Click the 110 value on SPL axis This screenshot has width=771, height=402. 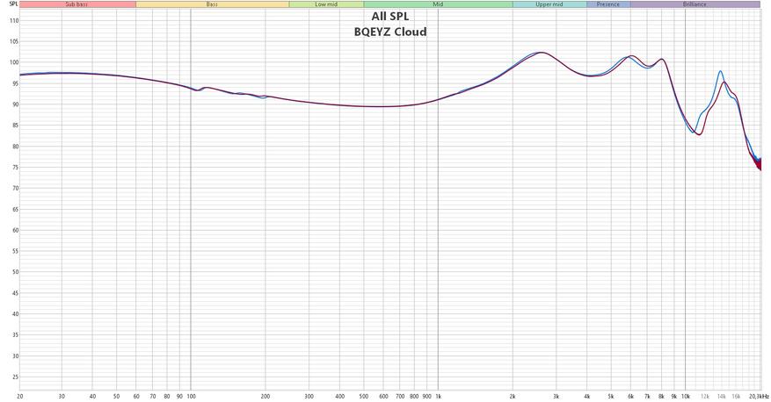pos(14,20)
